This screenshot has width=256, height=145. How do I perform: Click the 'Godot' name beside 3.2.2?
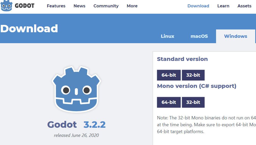[x=62, y=125]
